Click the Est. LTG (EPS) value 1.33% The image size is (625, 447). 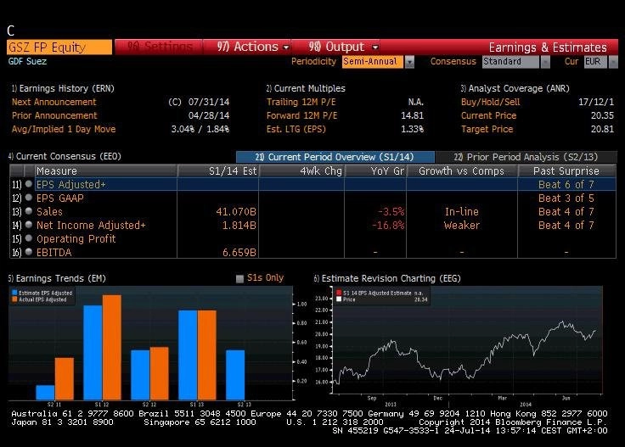(412, 129)
